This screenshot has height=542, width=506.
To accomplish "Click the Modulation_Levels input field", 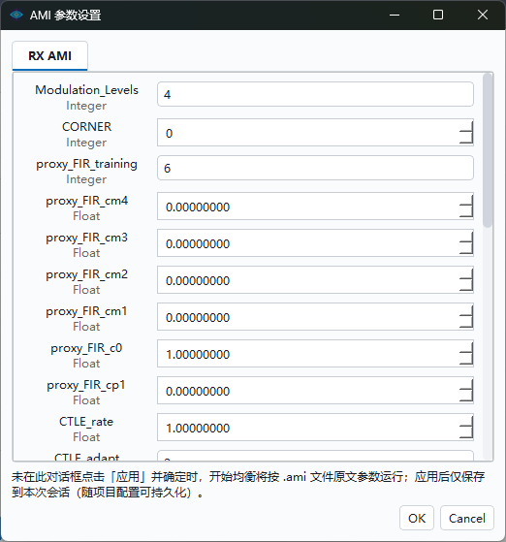I will [315, 94].
